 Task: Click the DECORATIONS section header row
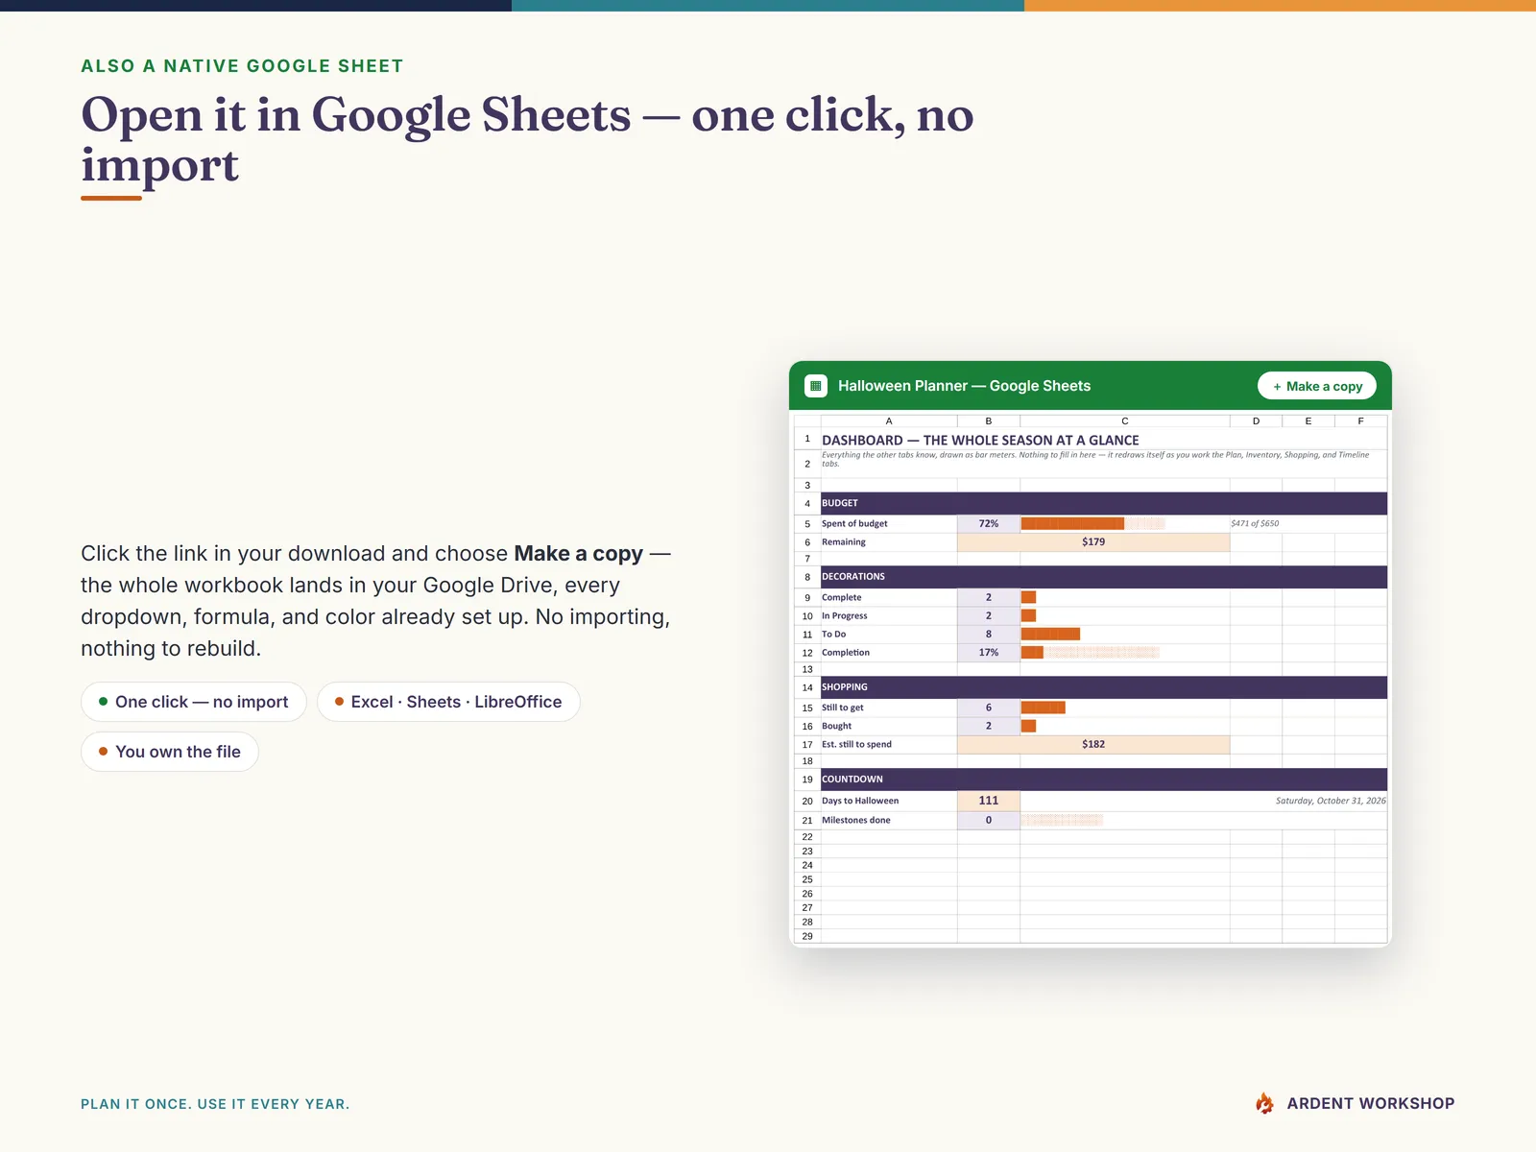1104,577
